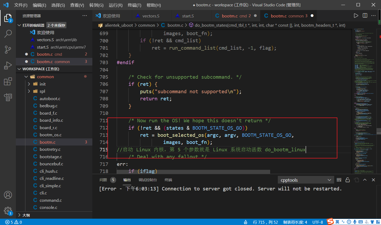Select cpptools output channel dropdown
This screenshot has width=381, height=225.
click(306, 180)
